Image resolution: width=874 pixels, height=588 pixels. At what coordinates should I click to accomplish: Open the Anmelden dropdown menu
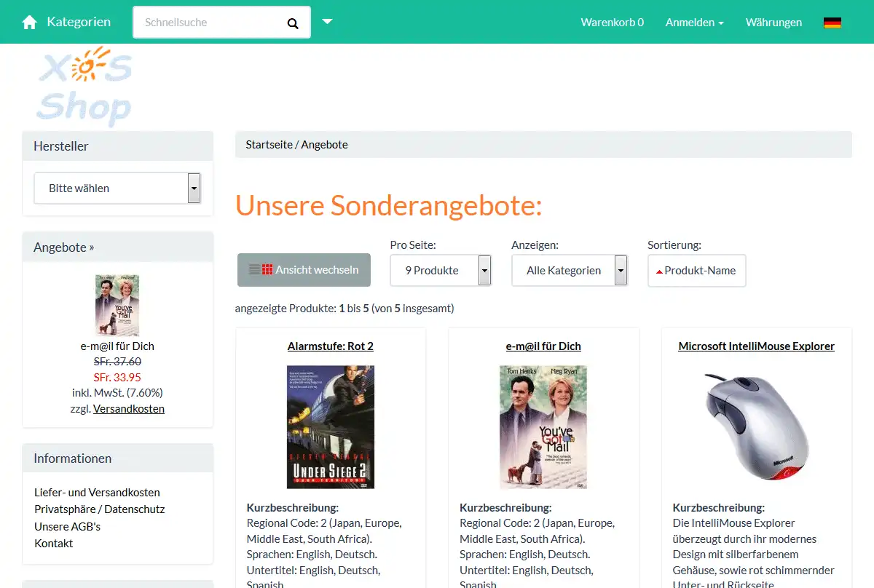click(x=694, y=23)
